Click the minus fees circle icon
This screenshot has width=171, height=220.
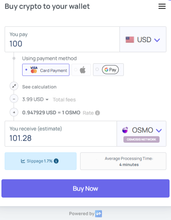coord(14,99)
